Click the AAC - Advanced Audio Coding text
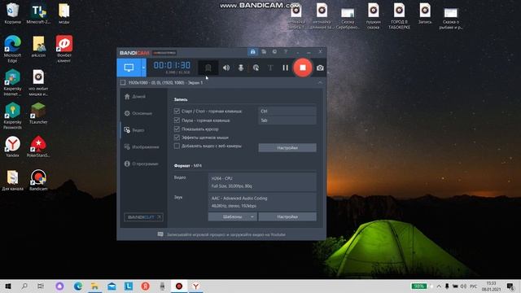 239,199
